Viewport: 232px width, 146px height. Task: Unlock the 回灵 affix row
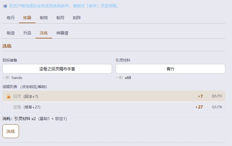[x=114, y=96]
